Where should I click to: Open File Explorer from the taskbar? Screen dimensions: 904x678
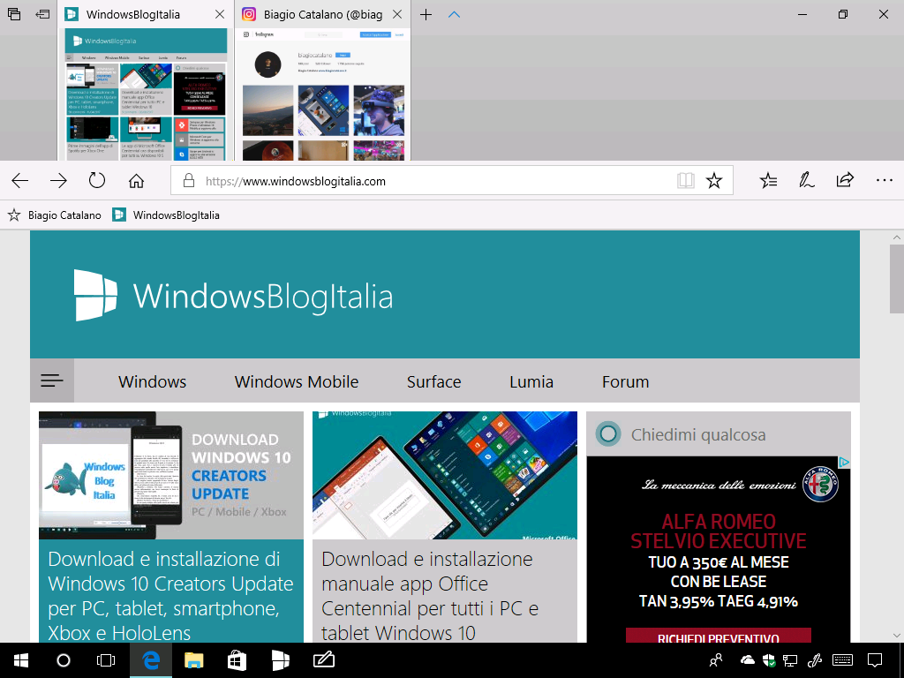point(193,660)
